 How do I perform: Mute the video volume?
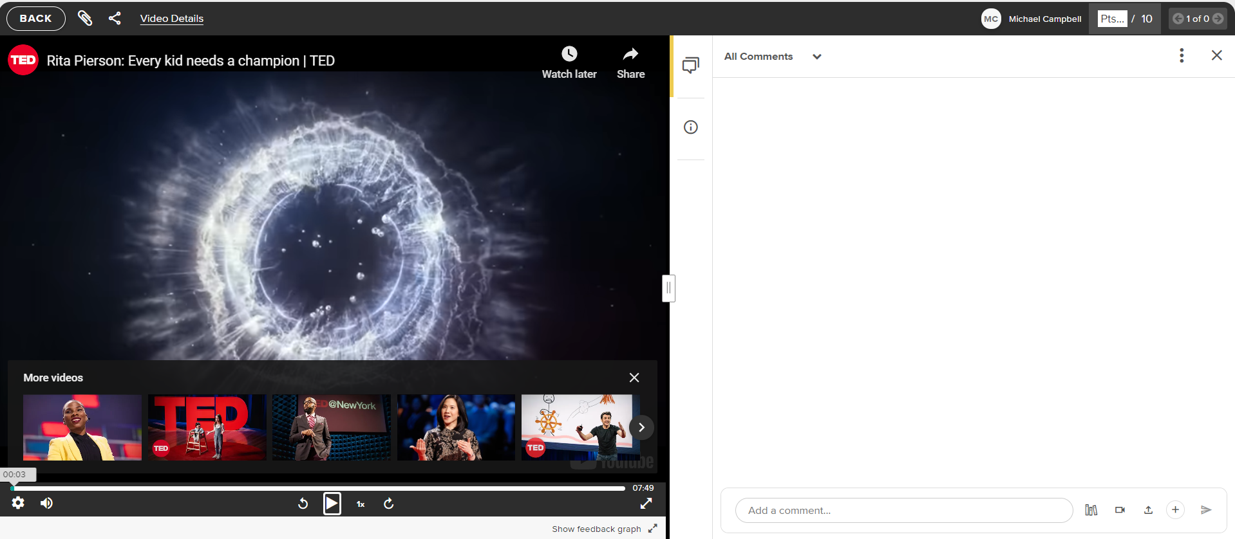click(46, 503)
